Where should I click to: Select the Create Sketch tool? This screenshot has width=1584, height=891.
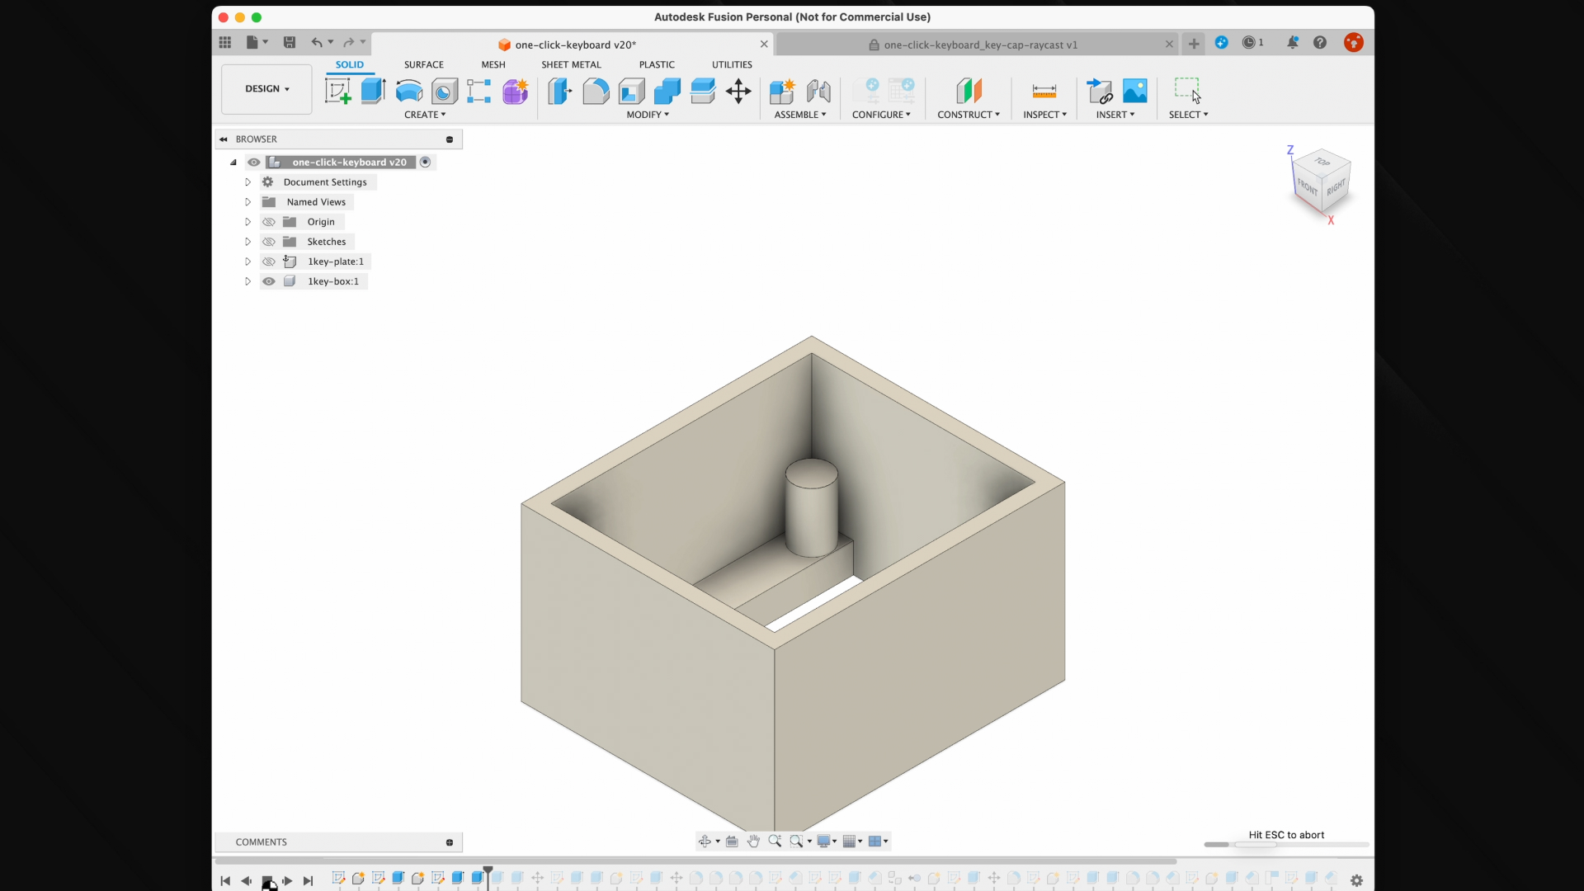tap(337, 91)
